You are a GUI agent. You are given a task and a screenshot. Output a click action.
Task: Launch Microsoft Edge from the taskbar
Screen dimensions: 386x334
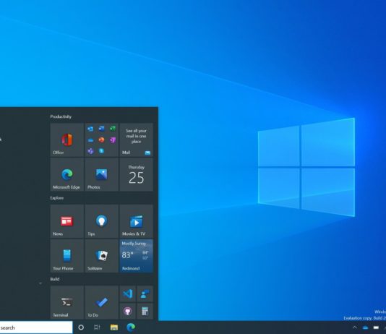point(131,327)
